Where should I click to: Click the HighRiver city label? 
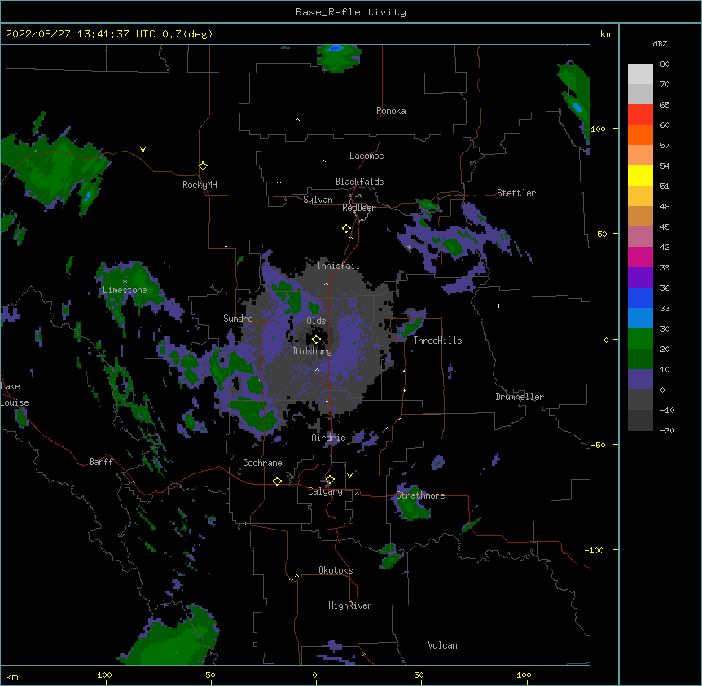pyautogui.click(x=350, y=605)
